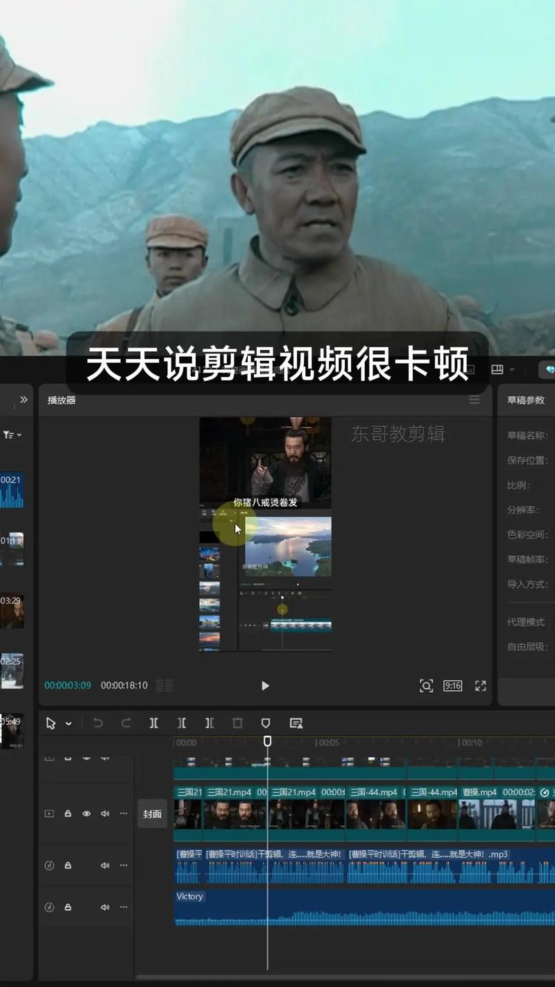Open more options for 曹操平时训话 audio track

pos(123,866)
